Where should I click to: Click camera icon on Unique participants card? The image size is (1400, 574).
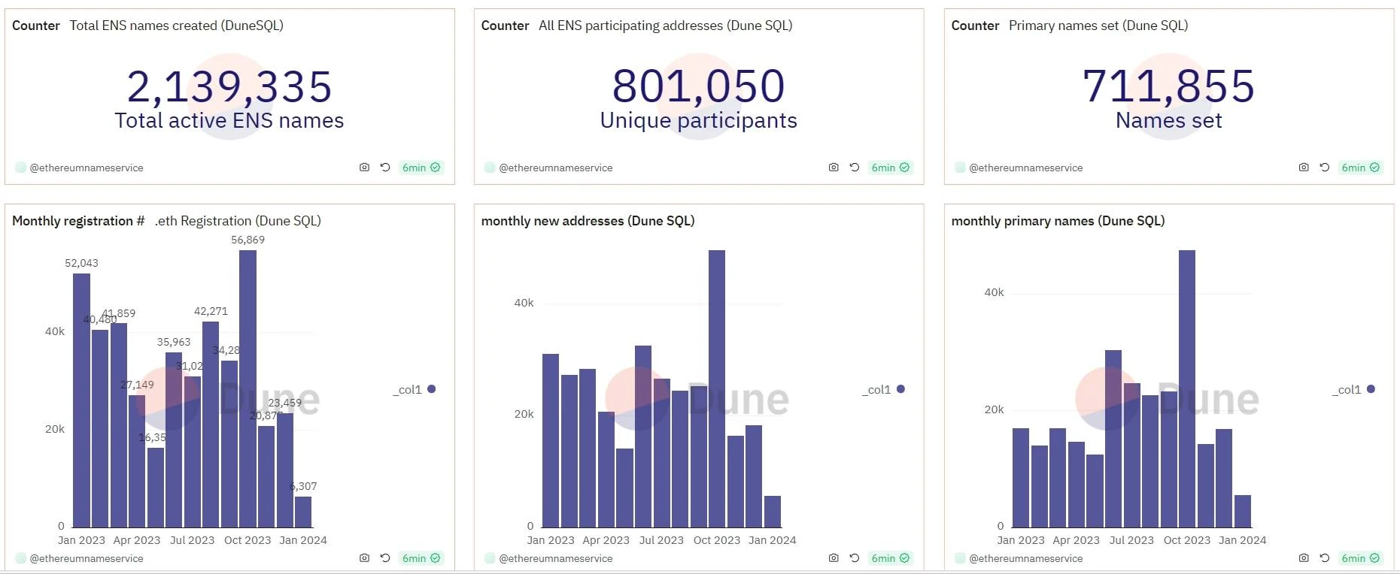click(x=834, y=168)
